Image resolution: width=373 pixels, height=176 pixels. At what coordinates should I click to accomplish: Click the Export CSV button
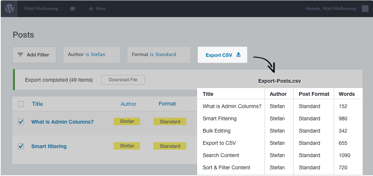(x=222, y=55)
